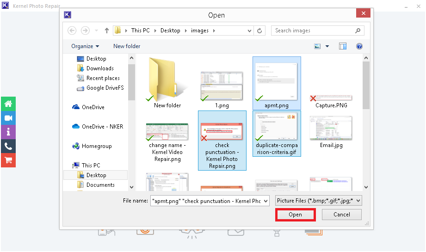Select change name - Kernel Video Repair.png
This screenshot has height=252, width=426.
167,142
